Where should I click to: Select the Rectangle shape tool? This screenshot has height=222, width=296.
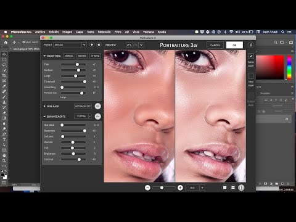click(4, 150)
